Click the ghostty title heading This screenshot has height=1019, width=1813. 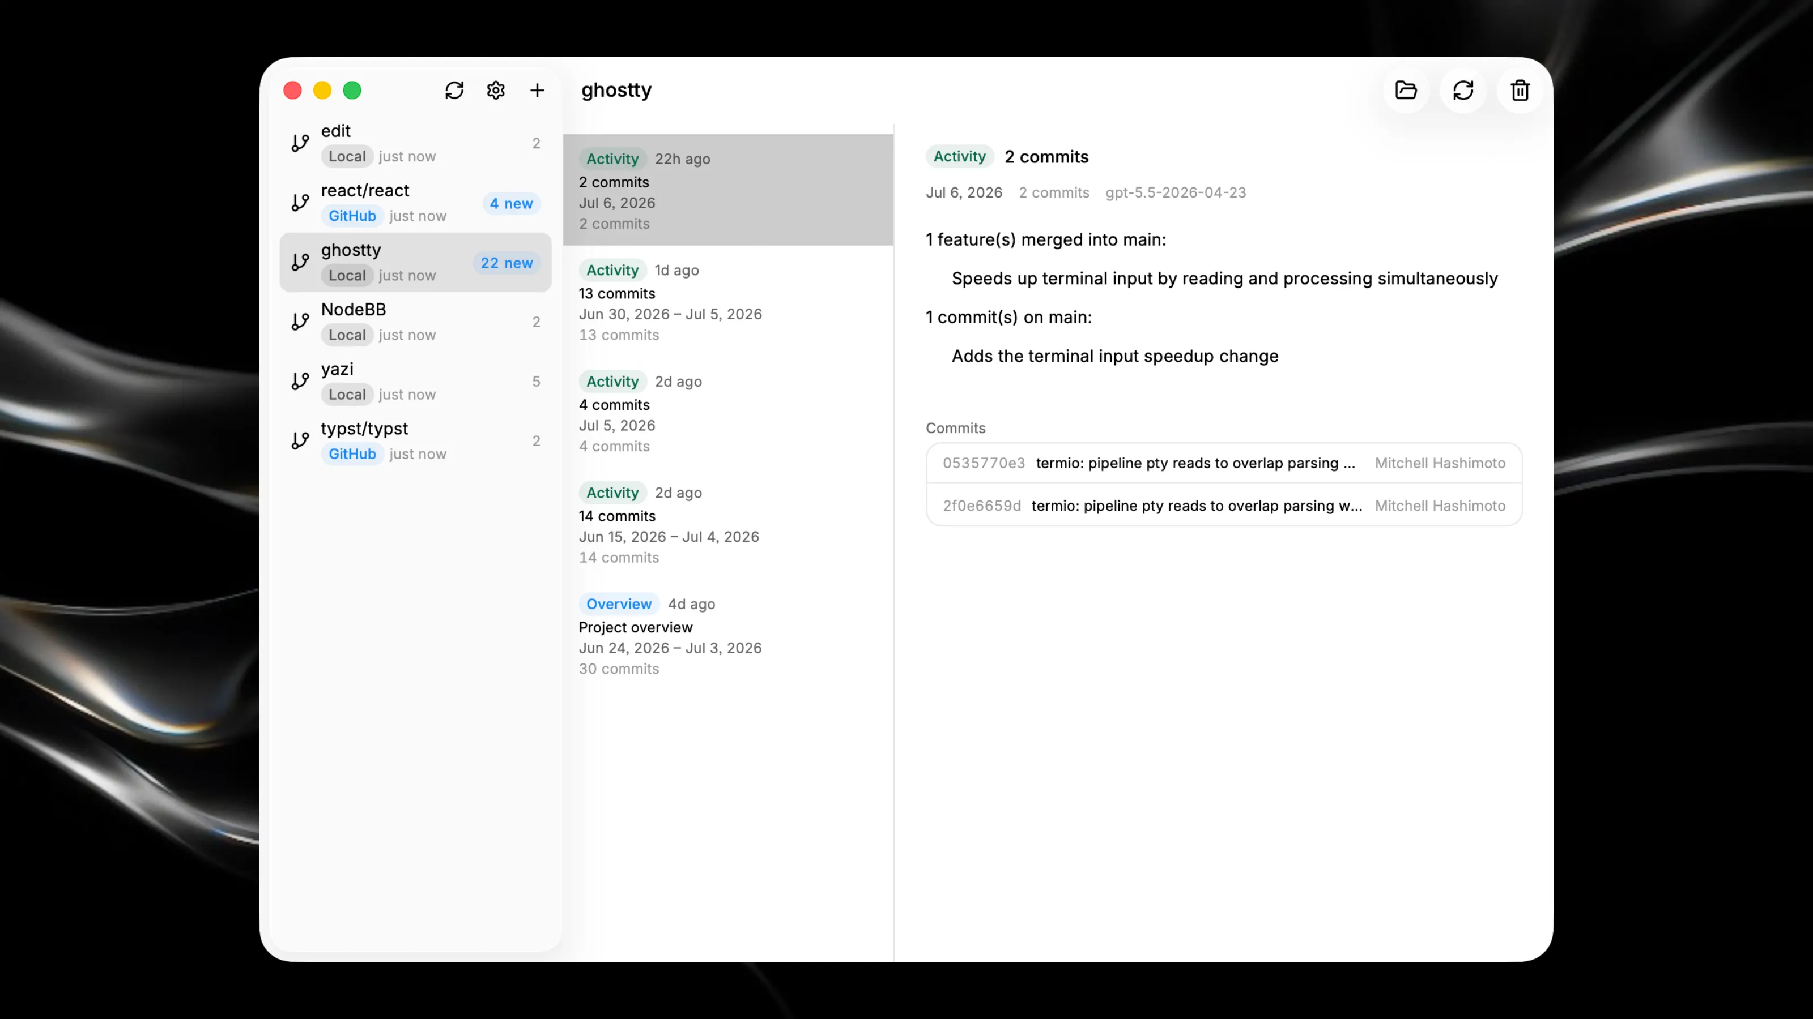pyautogui.click(x=616, y=90)
